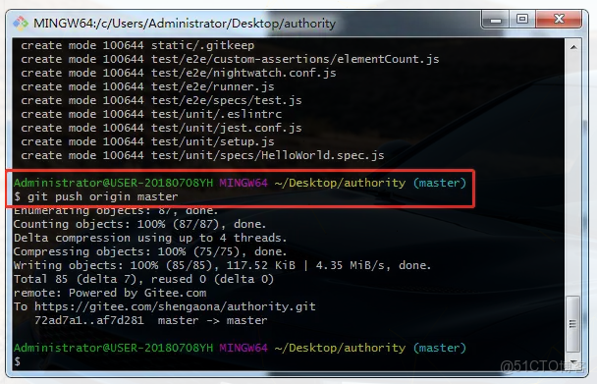Click the terminal vertical scrollbar thumb
Viewport: 597px width, 384px height.
(x=573, y=324)
